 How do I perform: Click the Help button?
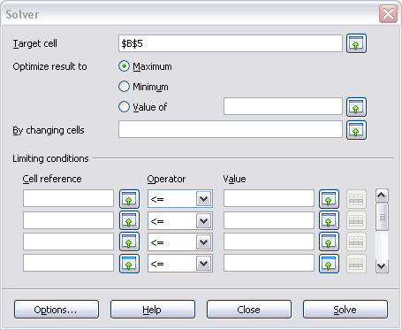[x=153, y=310]
